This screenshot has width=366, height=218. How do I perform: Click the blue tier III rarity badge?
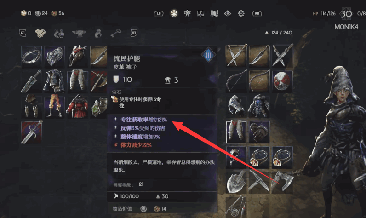(208, 55)
